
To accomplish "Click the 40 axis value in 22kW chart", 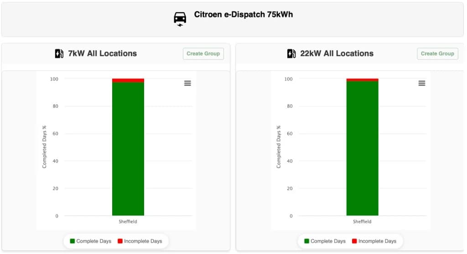I will pyautogui.click(x=290, y=161).
